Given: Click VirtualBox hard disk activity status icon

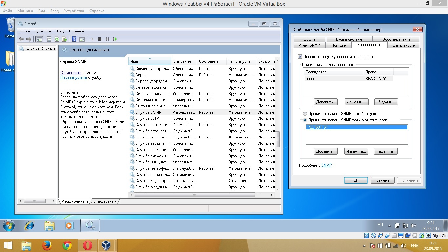Looking at the screenshot, I should (x=367, y=236).
